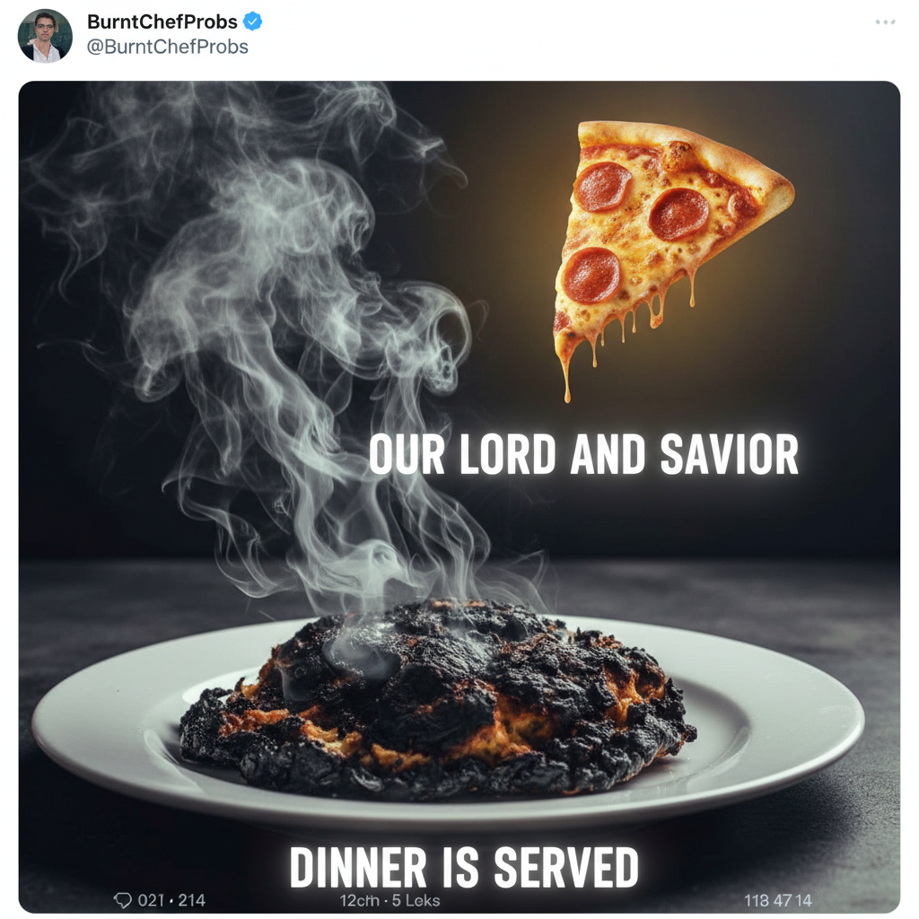Click the top pepperoni on the pizza

coord(603,187)
